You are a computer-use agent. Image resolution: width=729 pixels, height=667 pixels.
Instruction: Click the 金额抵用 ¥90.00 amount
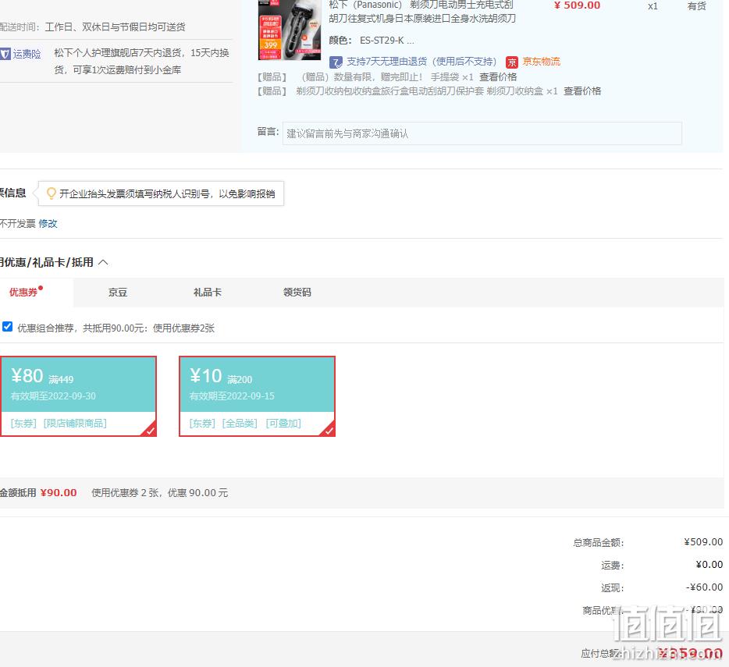(59, 493)
